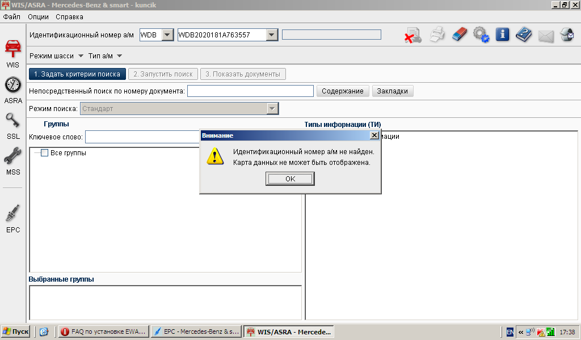Click the 'Ключевое слово' input field
The width and height of the screenshot is (581, 340).
[x=142, y=137]
